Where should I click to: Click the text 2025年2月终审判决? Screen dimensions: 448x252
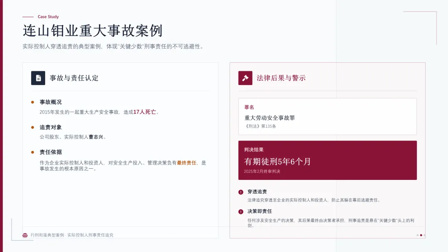pos(262,172)
